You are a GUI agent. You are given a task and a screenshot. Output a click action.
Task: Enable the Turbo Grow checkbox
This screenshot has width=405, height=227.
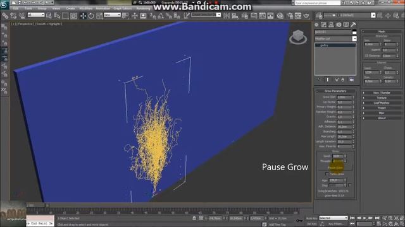point(327,174)
